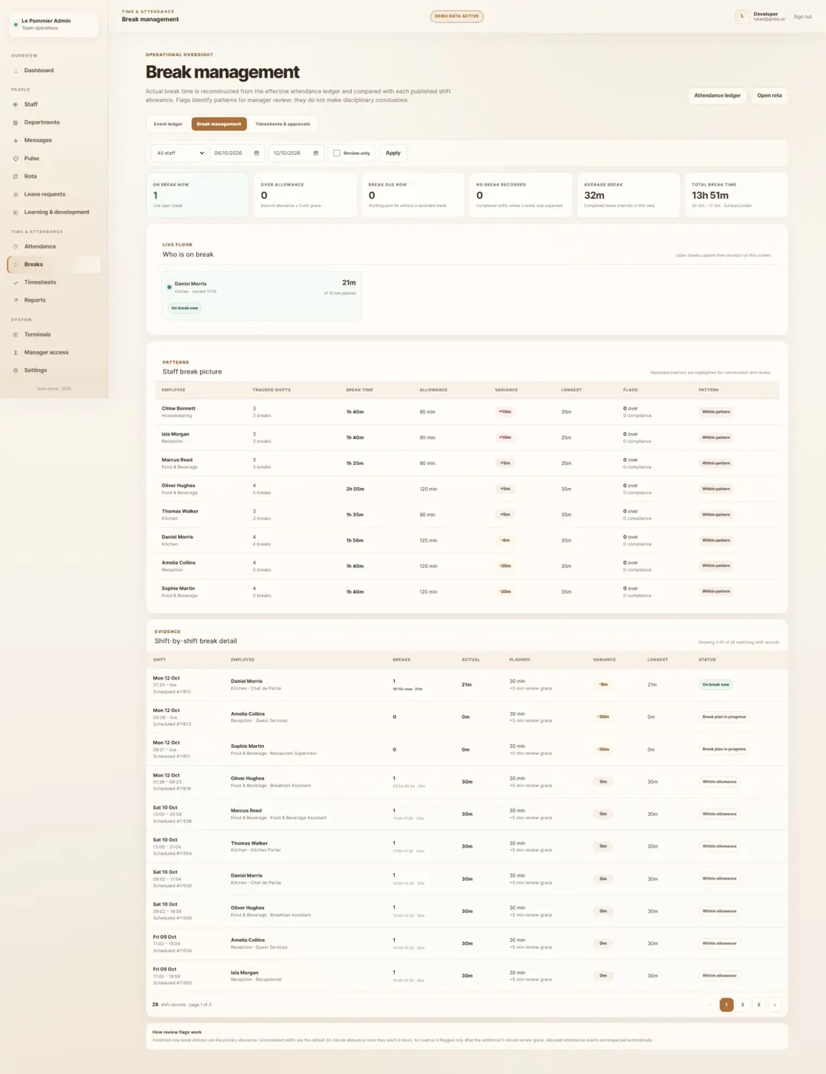Image resolution: width=826 pixels, height=1074 pixels.
Task: Click the Departments list icon
Action: [x=15, y=123]
